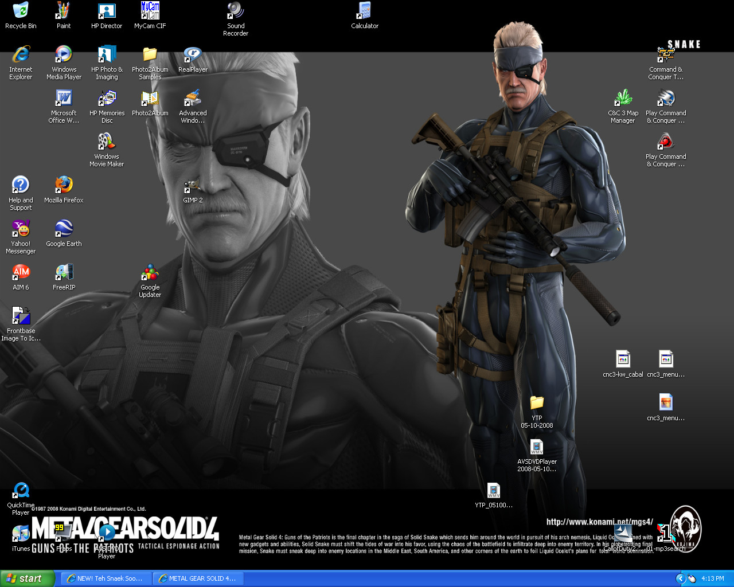
Task: Expand hidden system tray icons
Action: click(681, 578)
